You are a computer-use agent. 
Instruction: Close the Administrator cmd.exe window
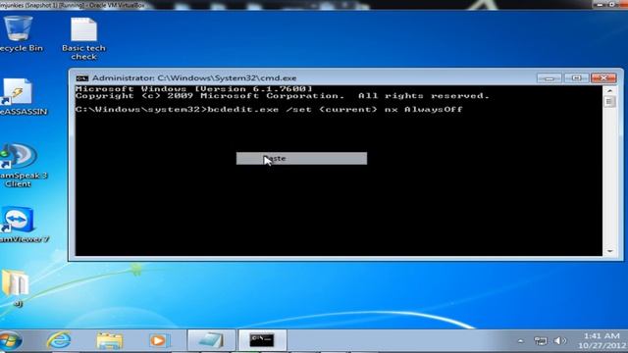604,77
